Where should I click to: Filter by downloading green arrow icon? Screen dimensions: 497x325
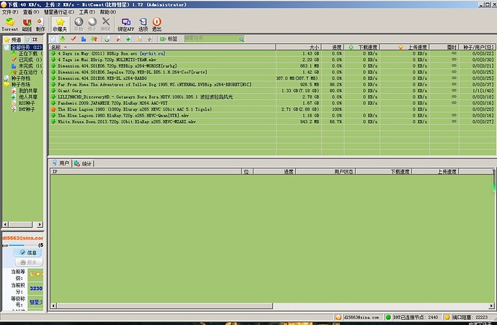(x=63, y=39)
